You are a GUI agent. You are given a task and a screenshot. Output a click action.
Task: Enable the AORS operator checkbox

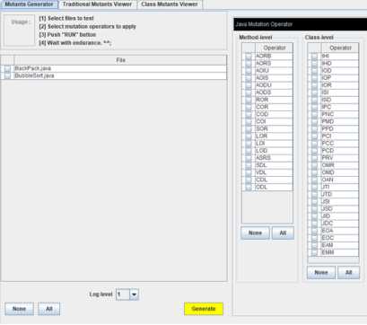[x=249, y=64]
